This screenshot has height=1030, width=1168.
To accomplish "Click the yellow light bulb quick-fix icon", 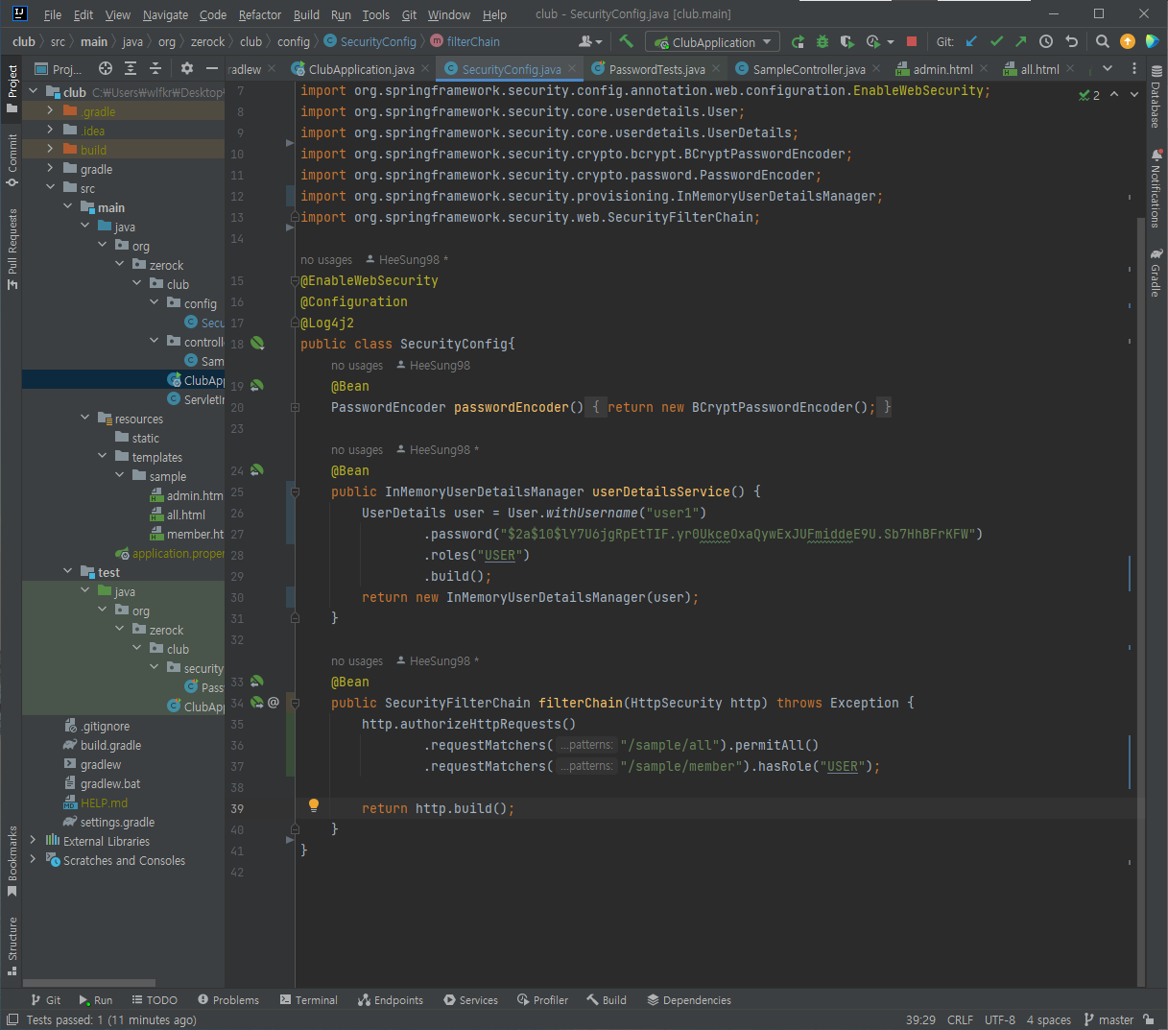I will (x=313, y=806).
